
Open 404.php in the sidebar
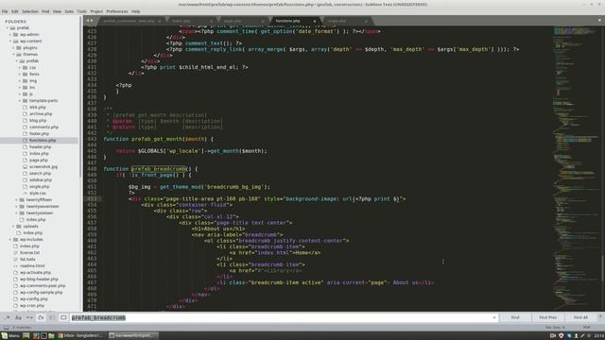38,107
